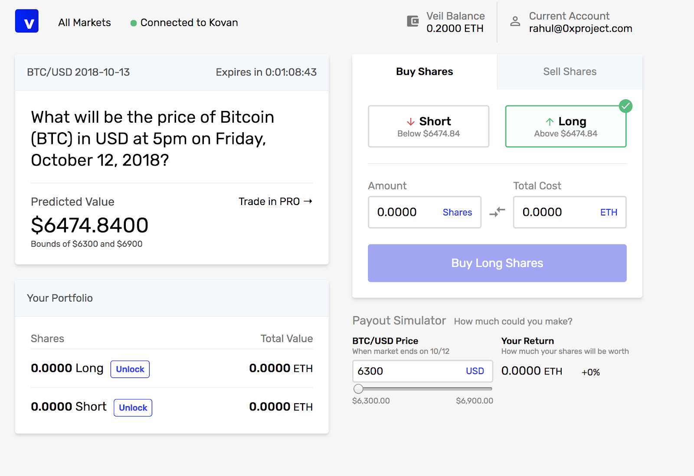The width and height of the screenshot is (694, 476).
Task: Click the green checkmark on Long option
Action: pos(625,106)
